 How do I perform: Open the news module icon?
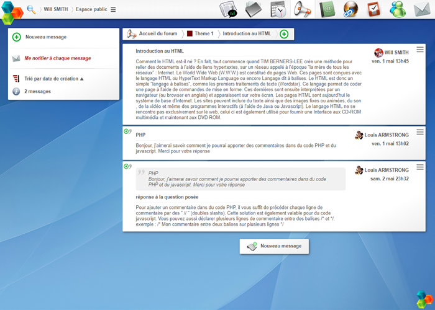coord(230,9)
